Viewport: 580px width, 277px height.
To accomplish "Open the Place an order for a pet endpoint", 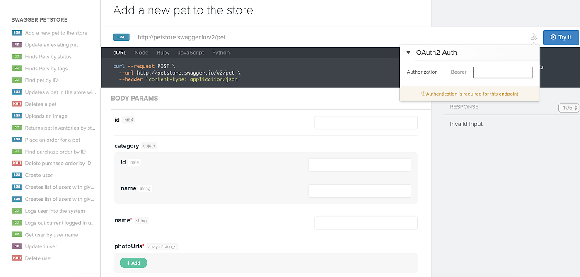I will 51,140.
